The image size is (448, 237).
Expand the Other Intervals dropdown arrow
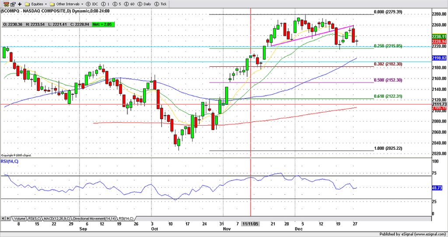coord(82,4)
